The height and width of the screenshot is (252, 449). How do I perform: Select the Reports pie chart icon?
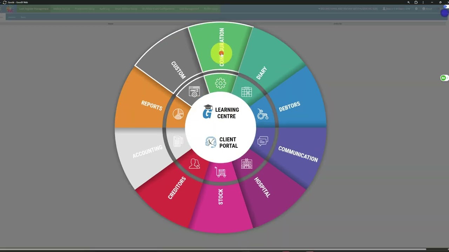[x=178, y=114]
